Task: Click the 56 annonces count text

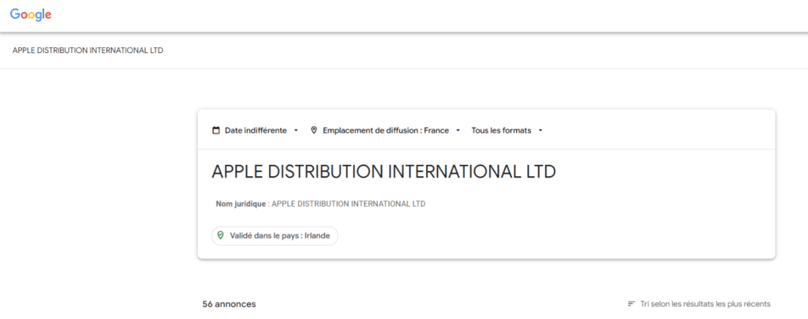Action: 230,304
